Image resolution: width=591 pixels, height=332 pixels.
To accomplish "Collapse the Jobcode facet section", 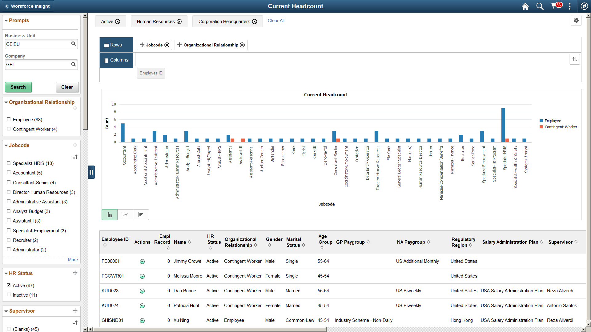I will click(x=6, y=145).
